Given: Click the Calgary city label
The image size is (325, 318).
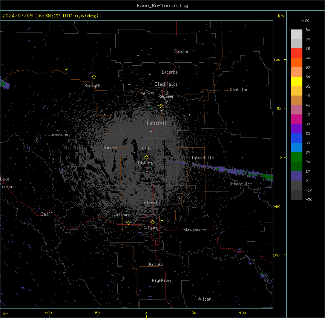Looking at the screenshot, I should [150, 228].
